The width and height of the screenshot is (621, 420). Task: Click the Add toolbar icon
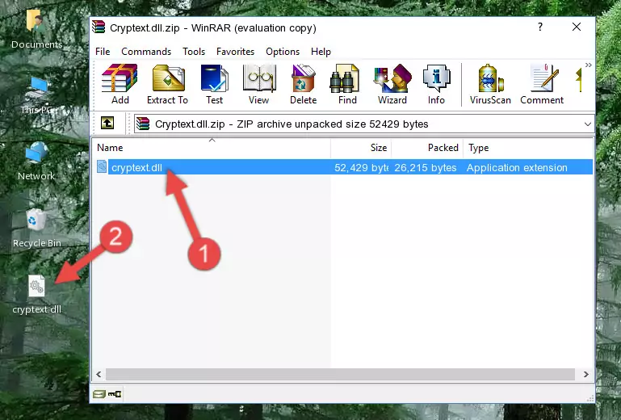[x=120, y=84]
